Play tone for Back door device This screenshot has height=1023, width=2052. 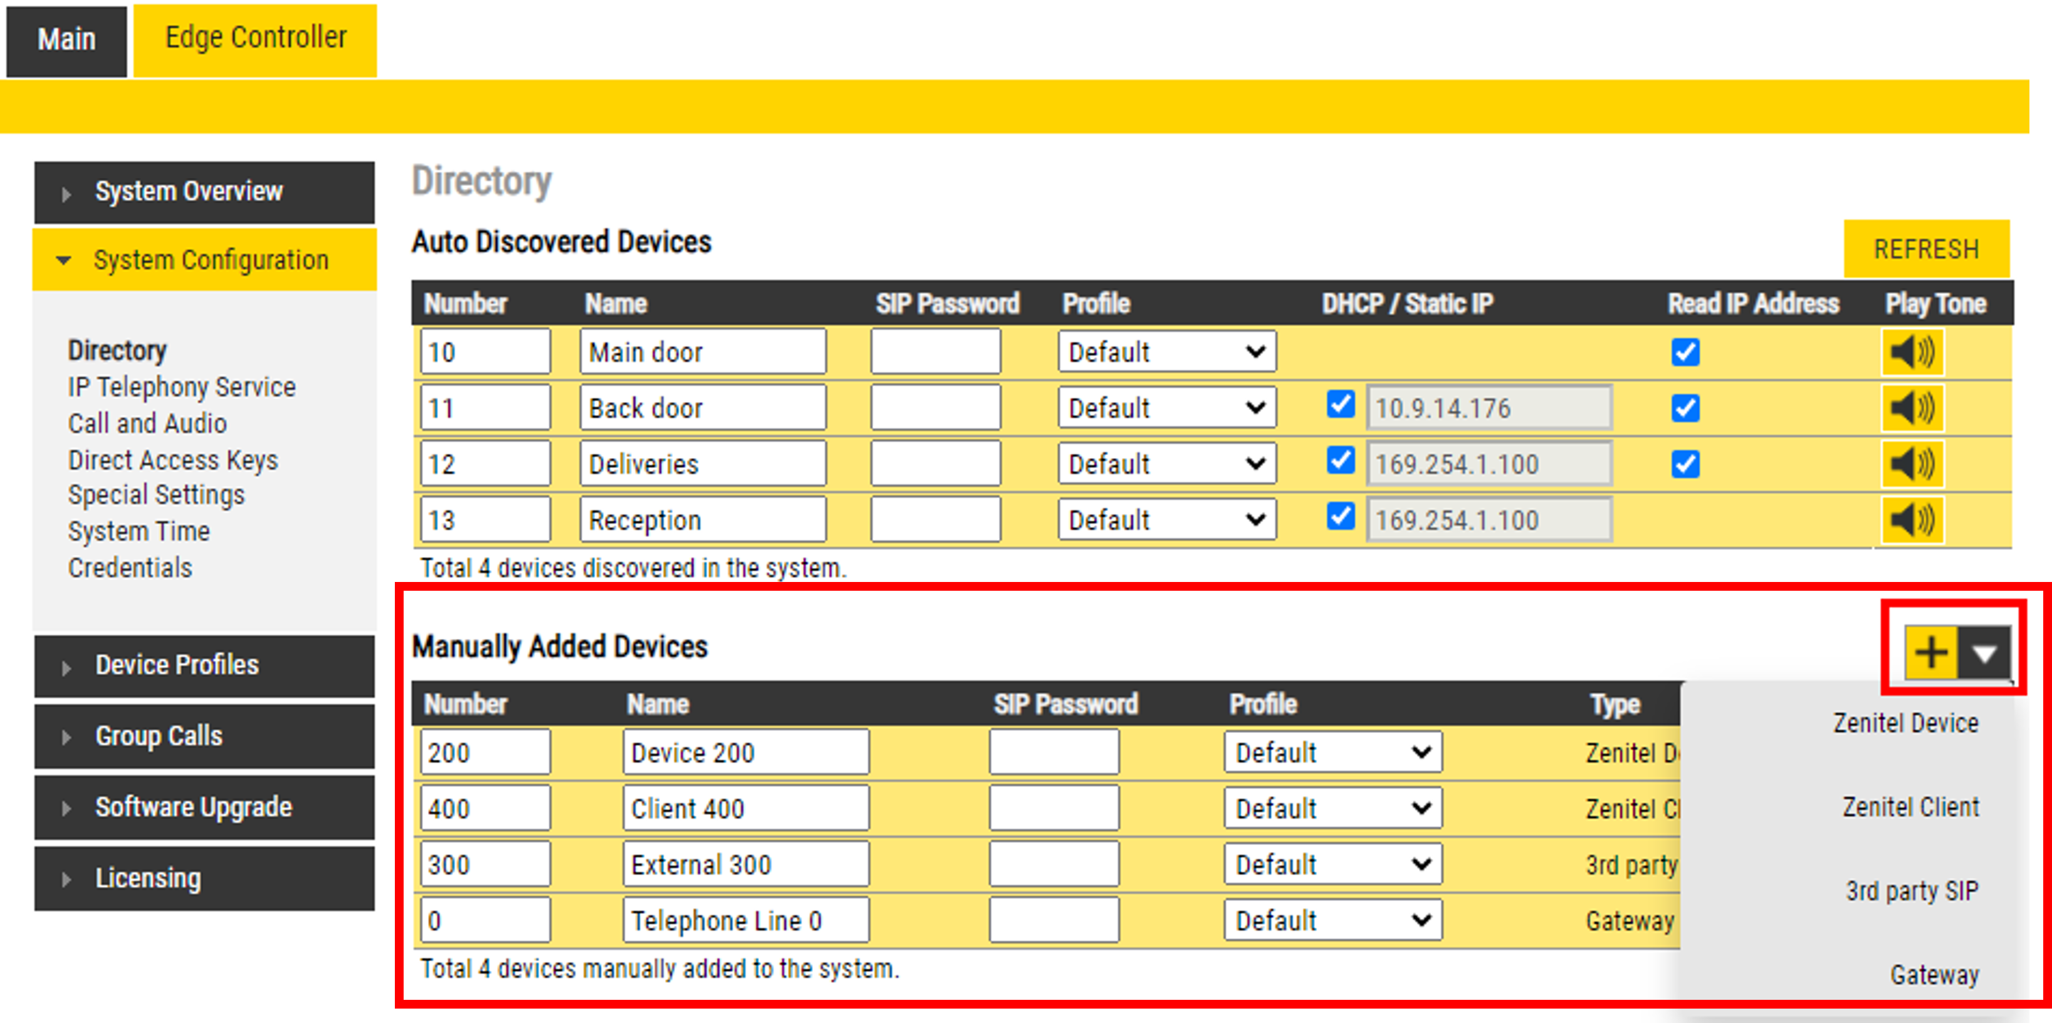1913,408
